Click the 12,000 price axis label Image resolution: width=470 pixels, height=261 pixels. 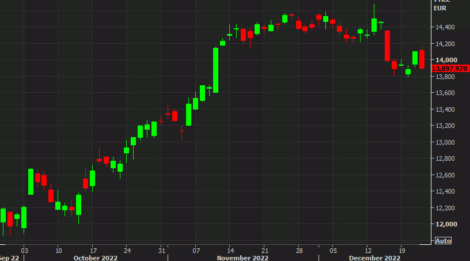point(446,224)
